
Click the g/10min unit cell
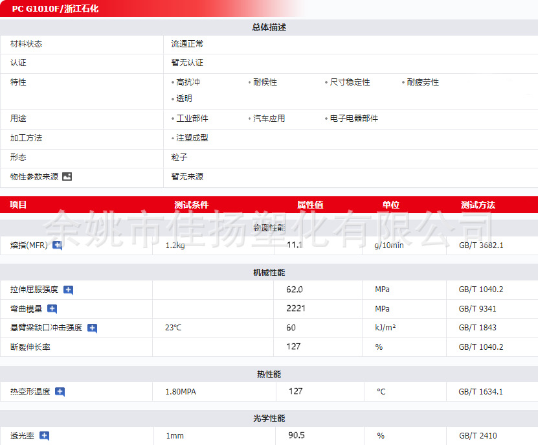pyautogui.click(x=389, y=245)
